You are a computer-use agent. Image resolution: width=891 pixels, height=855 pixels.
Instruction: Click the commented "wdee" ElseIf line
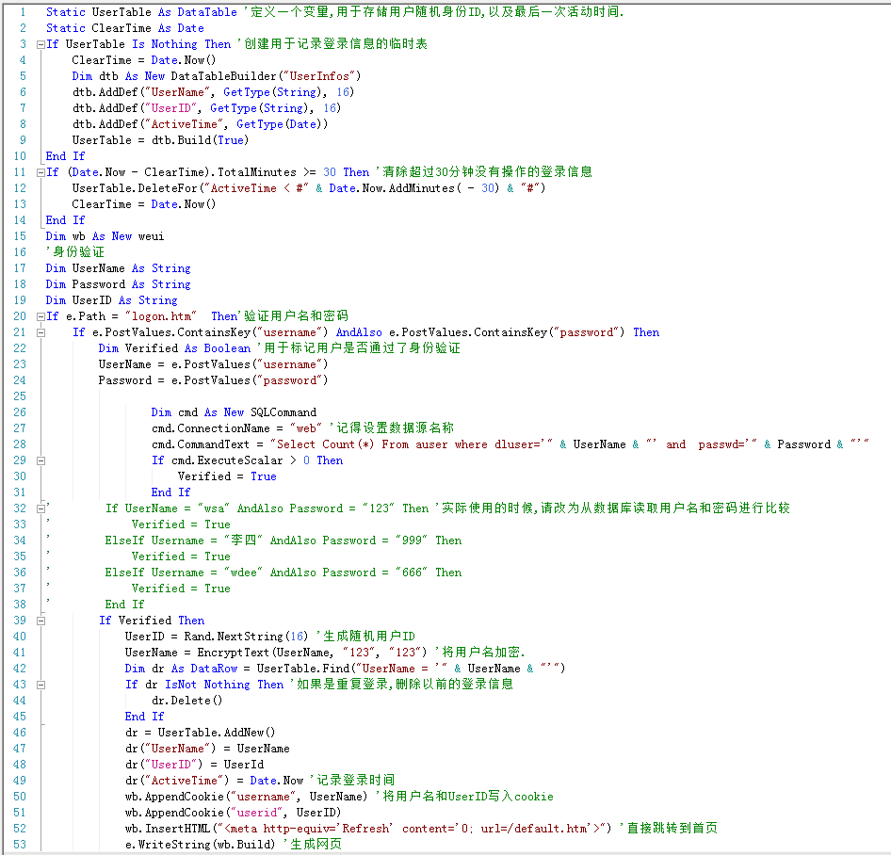283,573
